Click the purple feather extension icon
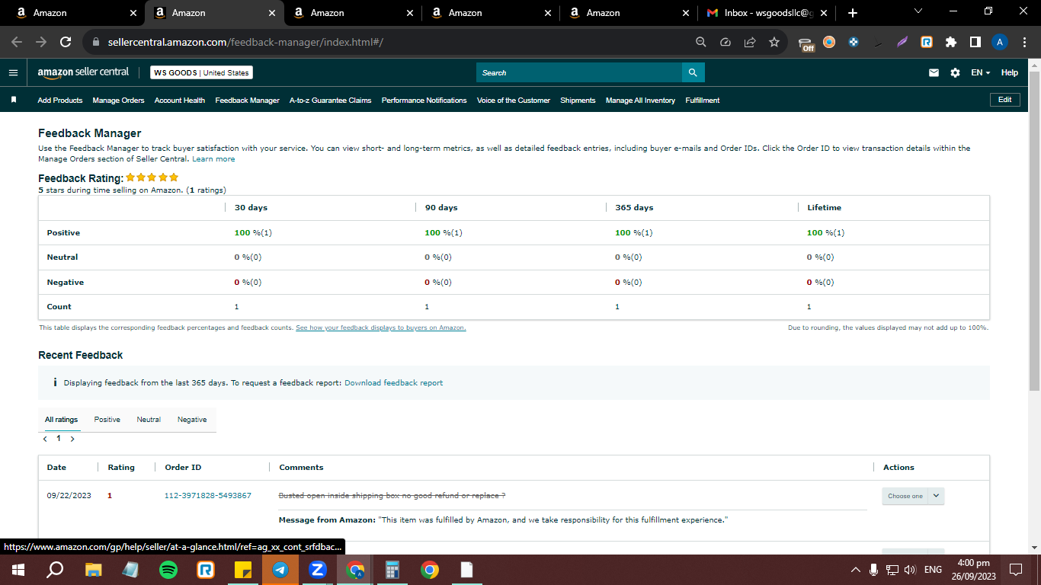Screen dimensions: 1041x585 click(902, 43)
